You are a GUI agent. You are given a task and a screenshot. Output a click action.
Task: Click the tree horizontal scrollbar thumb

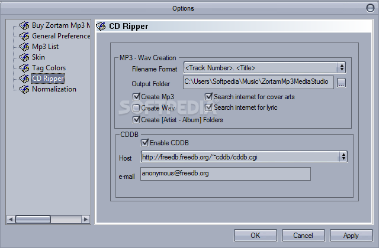click(x=33, y=219)
